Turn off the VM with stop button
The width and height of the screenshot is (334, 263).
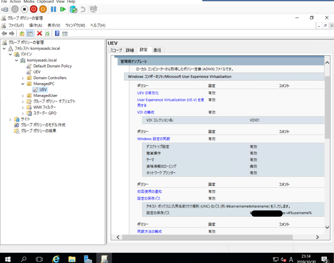(24, 9)
